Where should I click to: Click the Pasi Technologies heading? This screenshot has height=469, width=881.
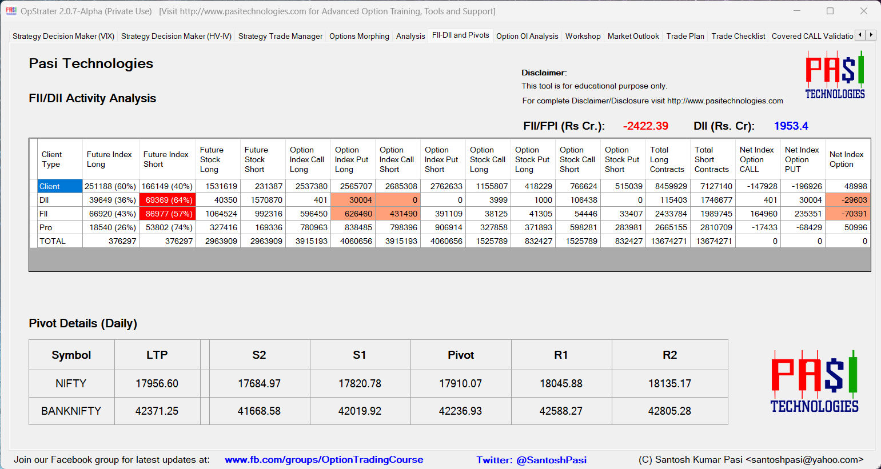coord(91,63)
